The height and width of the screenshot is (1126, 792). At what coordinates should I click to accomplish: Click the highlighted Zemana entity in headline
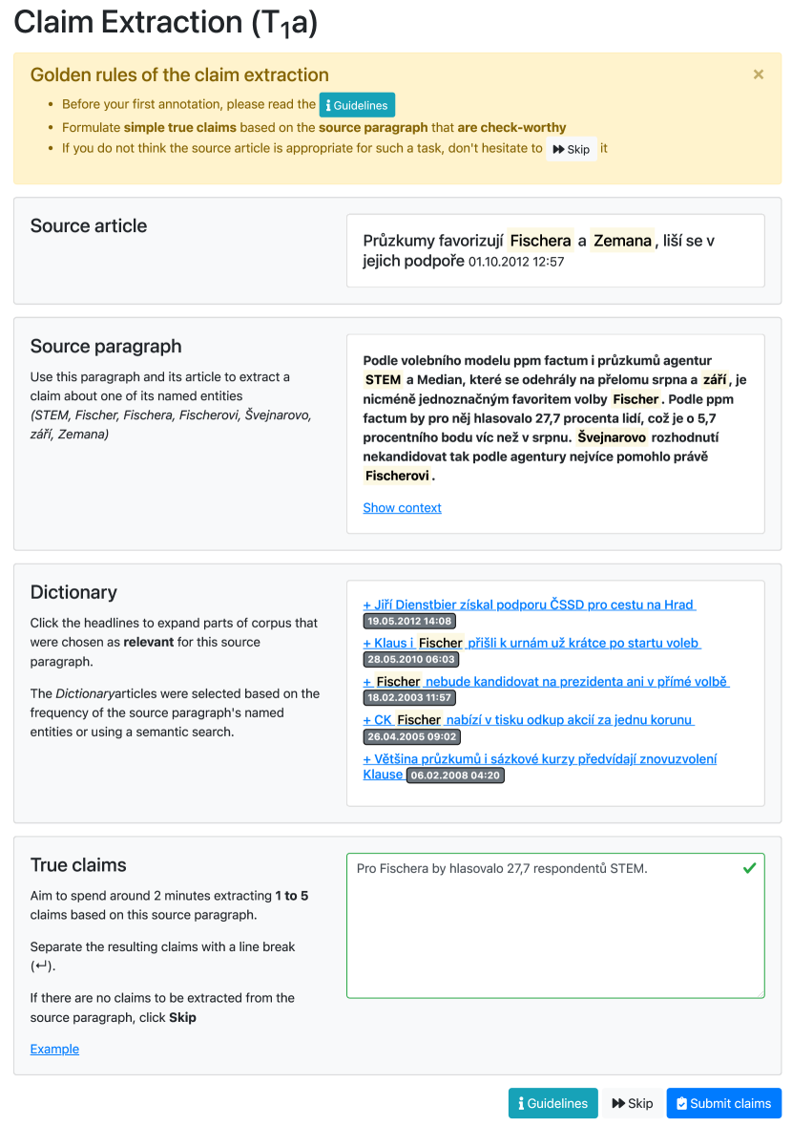[x=622, y=241]
